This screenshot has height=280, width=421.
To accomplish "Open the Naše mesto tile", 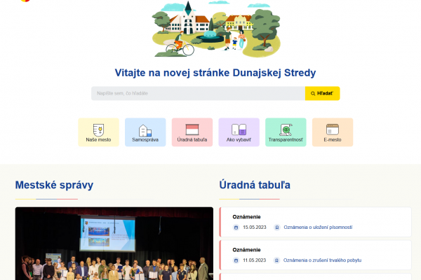I will tap(98, 132).
